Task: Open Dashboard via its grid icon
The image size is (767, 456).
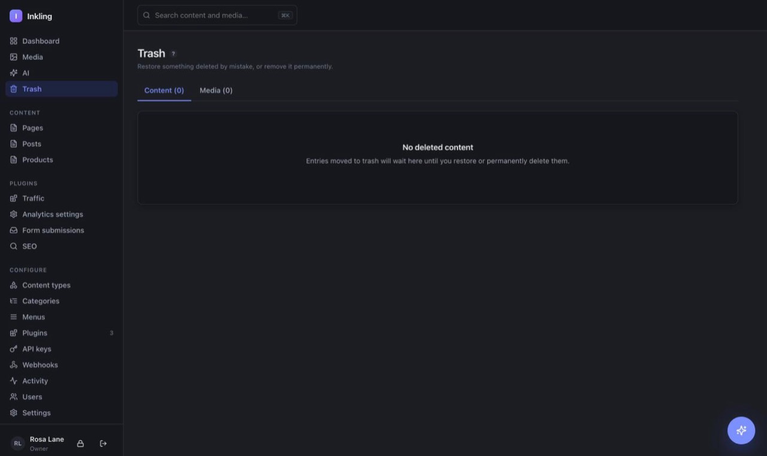Action: pos(14,41)
